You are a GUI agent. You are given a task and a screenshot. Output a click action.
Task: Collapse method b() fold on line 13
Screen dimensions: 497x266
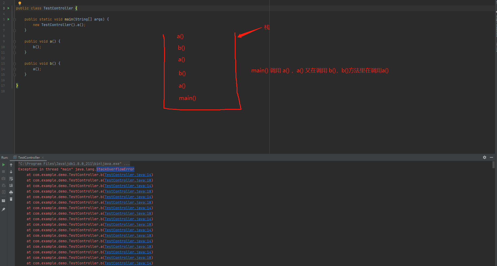click(x=15, y=64)
